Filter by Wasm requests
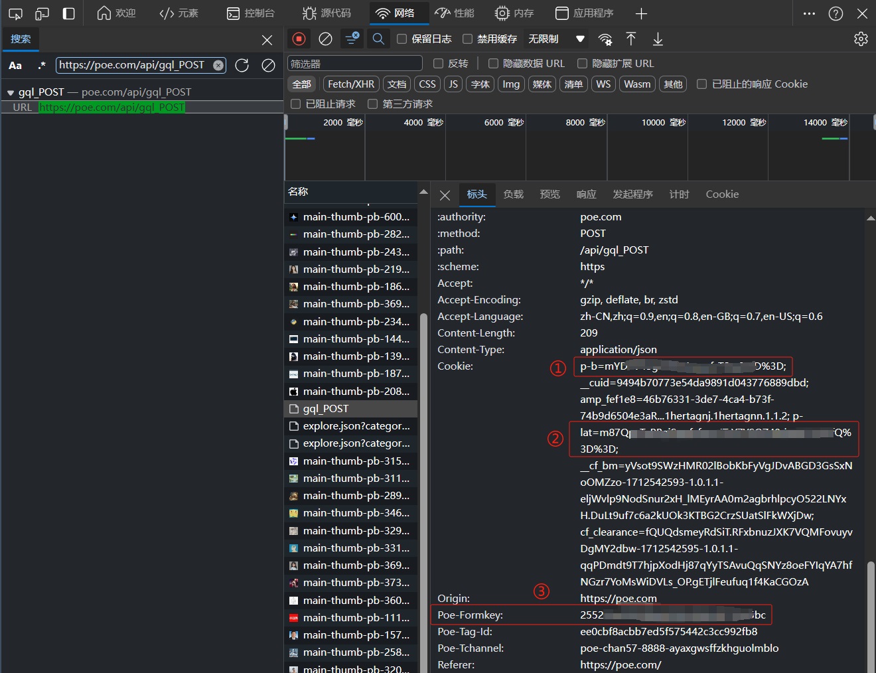The width and height of the screenshot is (876, 673). [x=637, y=84]
